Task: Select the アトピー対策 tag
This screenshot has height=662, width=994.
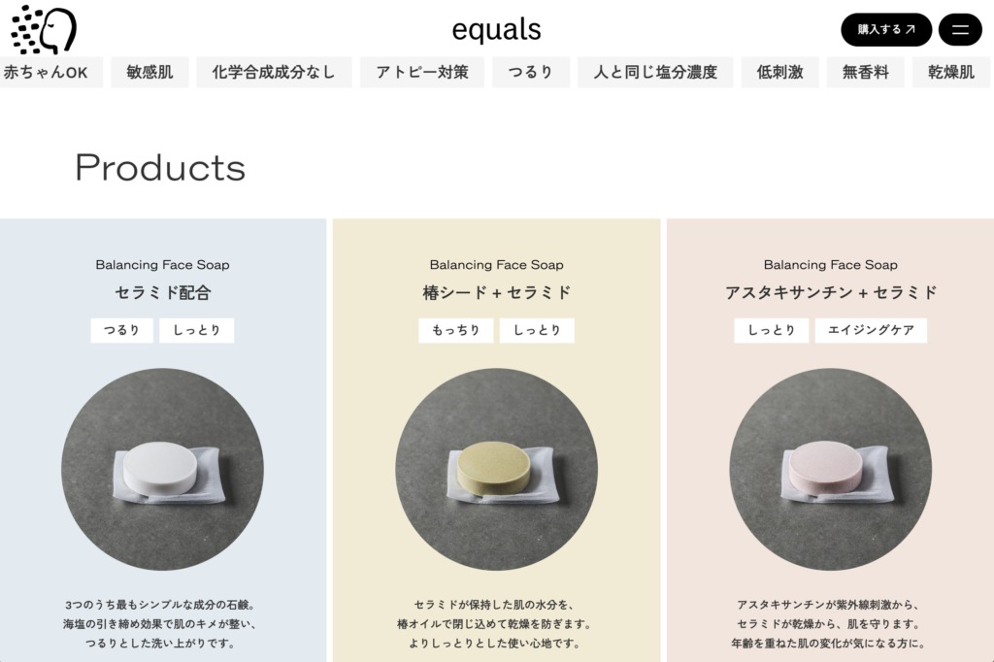Action: click(x=422, y=72)
